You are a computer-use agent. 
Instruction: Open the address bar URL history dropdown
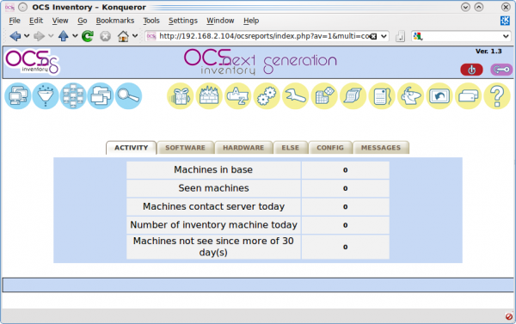[384, 36]
